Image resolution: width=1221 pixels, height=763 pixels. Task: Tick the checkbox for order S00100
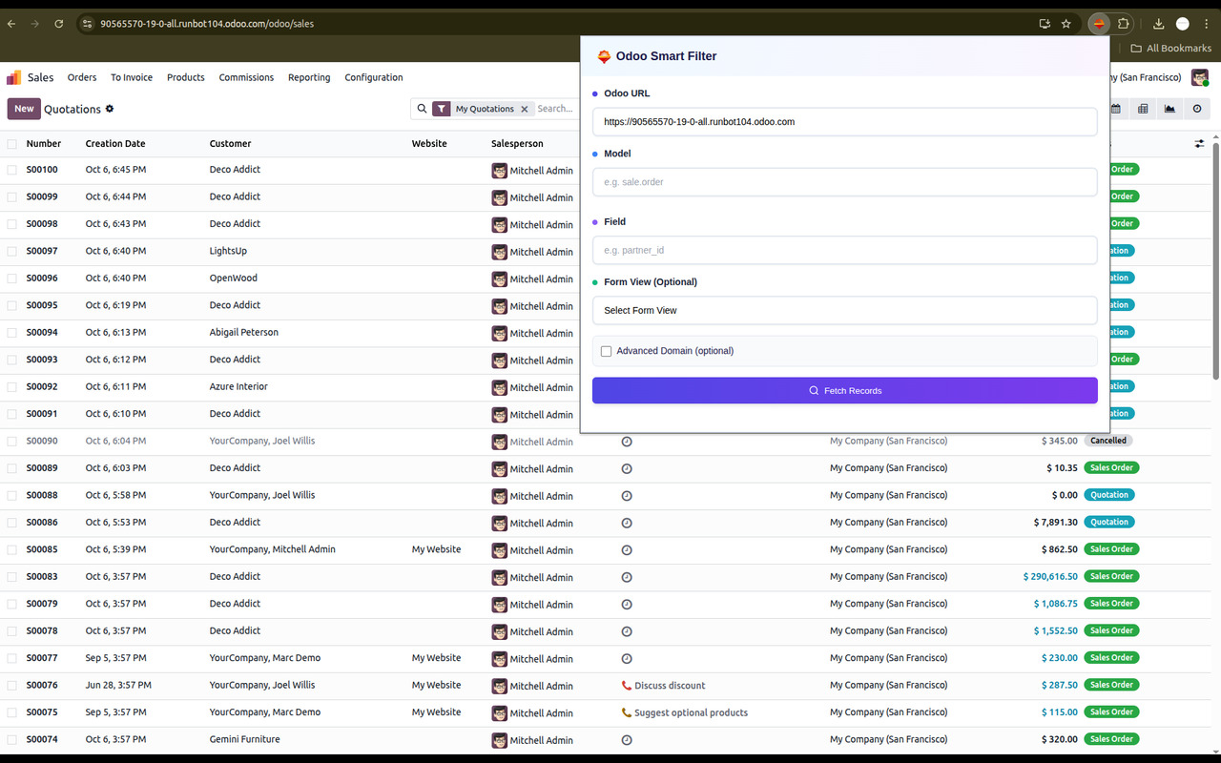[11, 170]
